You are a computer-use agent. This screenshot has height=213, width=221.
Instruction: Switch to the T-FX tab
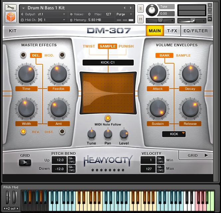point(172,31)
